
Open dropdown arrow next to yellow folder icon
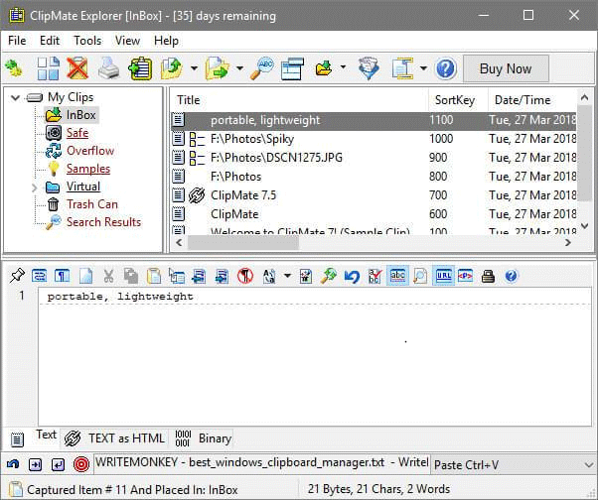coord(343,68)
